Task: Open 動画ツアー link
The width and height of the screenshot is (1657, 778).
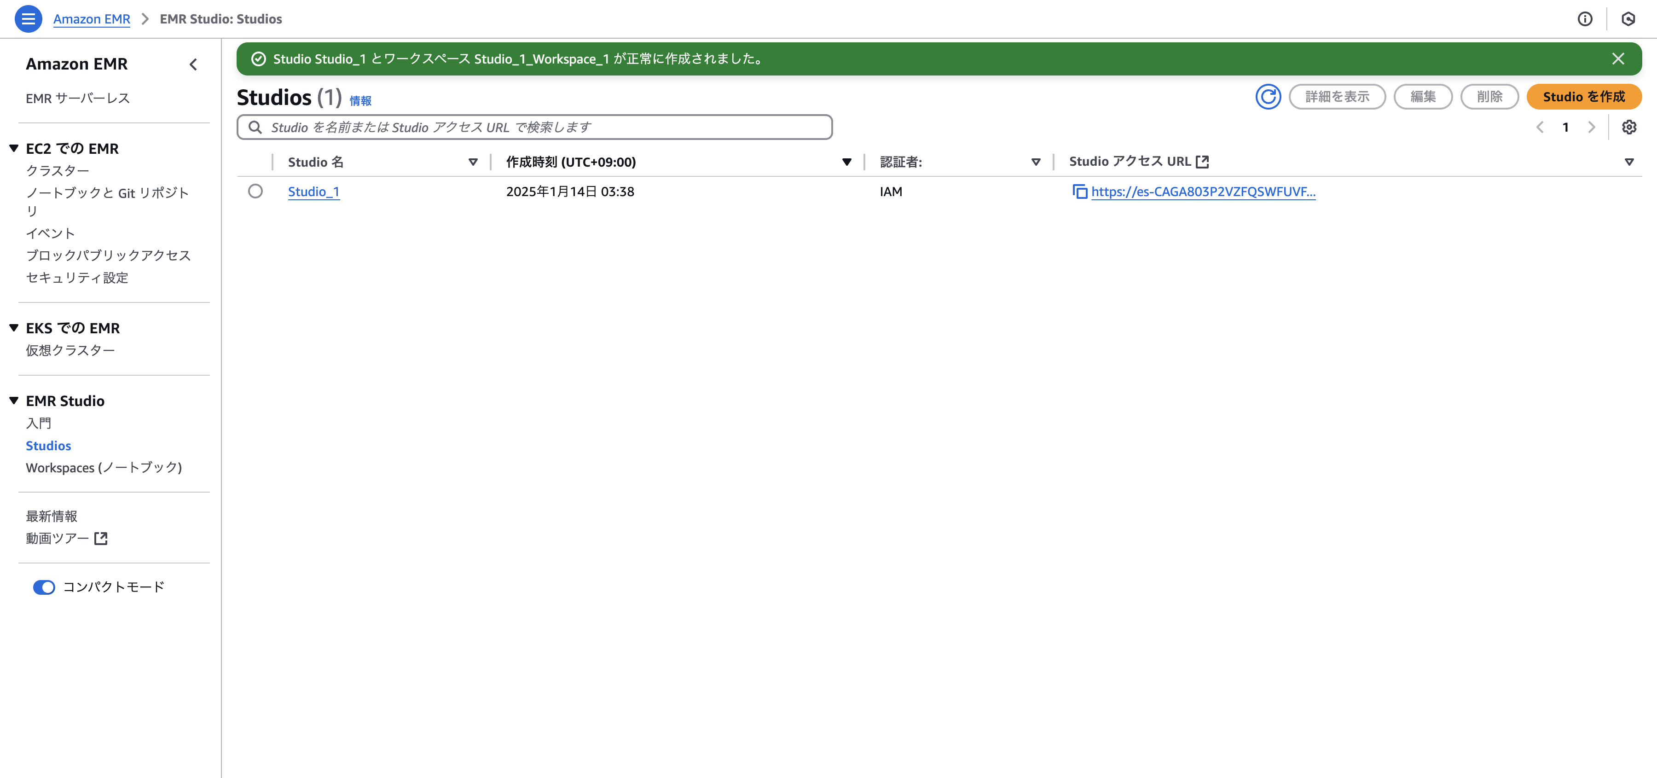Action: tap(57, 538)
